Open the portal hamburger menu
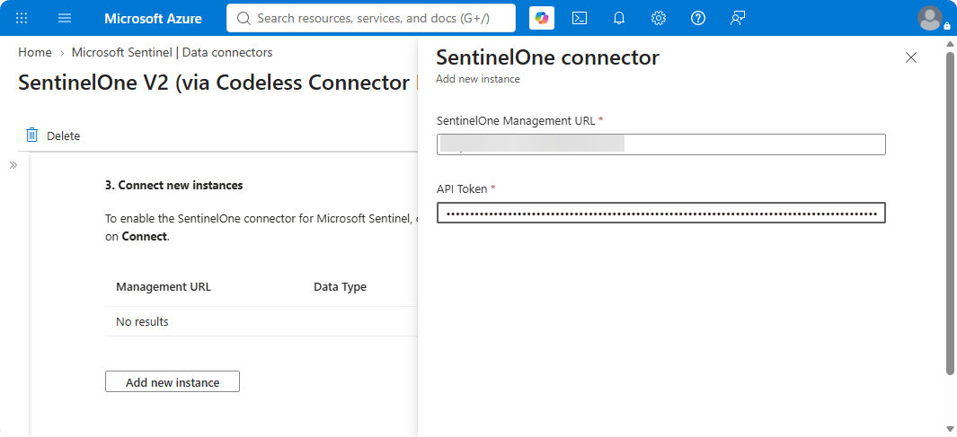Image resolution: width=957 pixels, height=437 pixels. (x=65, y=18)
